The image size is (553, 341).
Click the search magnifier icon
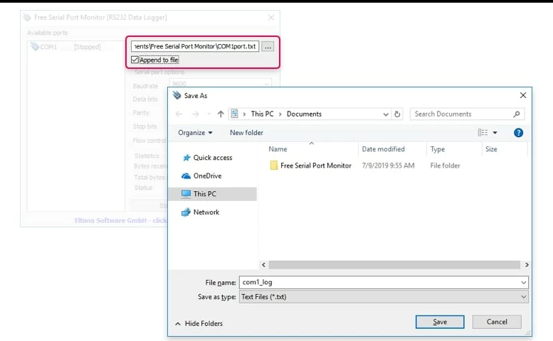[517, 114]
